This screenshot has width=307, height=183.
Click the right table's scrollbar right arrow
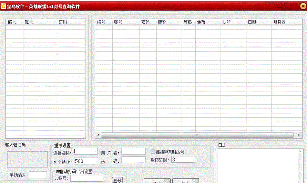[299, 135]
